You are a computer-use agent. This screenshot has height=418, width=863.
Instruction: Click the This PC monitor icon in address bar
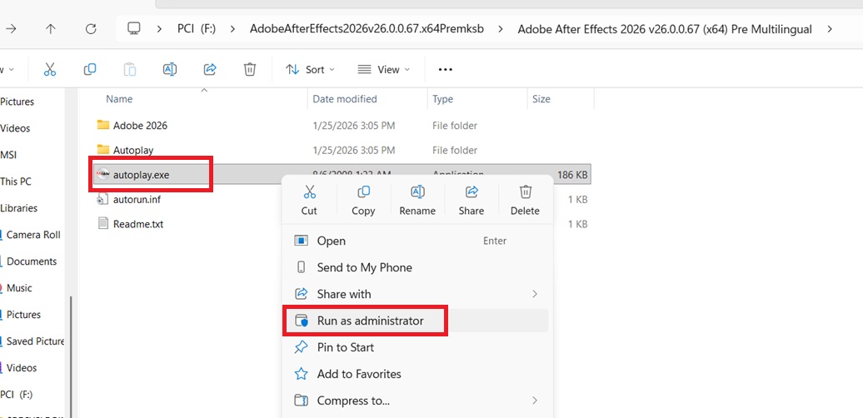pos(134,28)
